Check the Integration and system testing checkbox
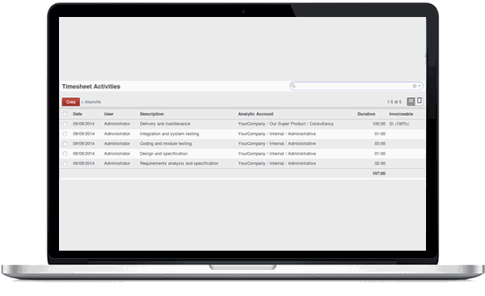Screen dimensions: 485x296 tap(65, 133)
